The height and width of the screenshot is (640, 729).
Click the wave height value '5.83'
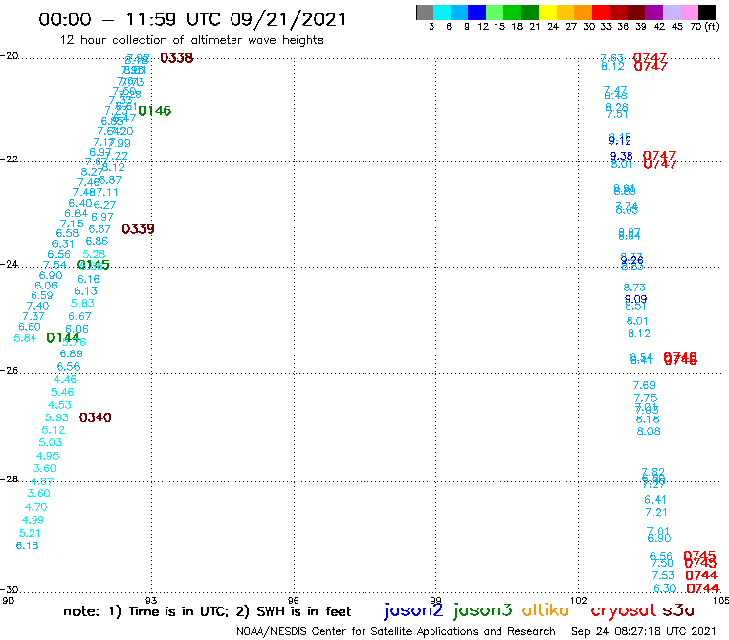pos(83,303)
